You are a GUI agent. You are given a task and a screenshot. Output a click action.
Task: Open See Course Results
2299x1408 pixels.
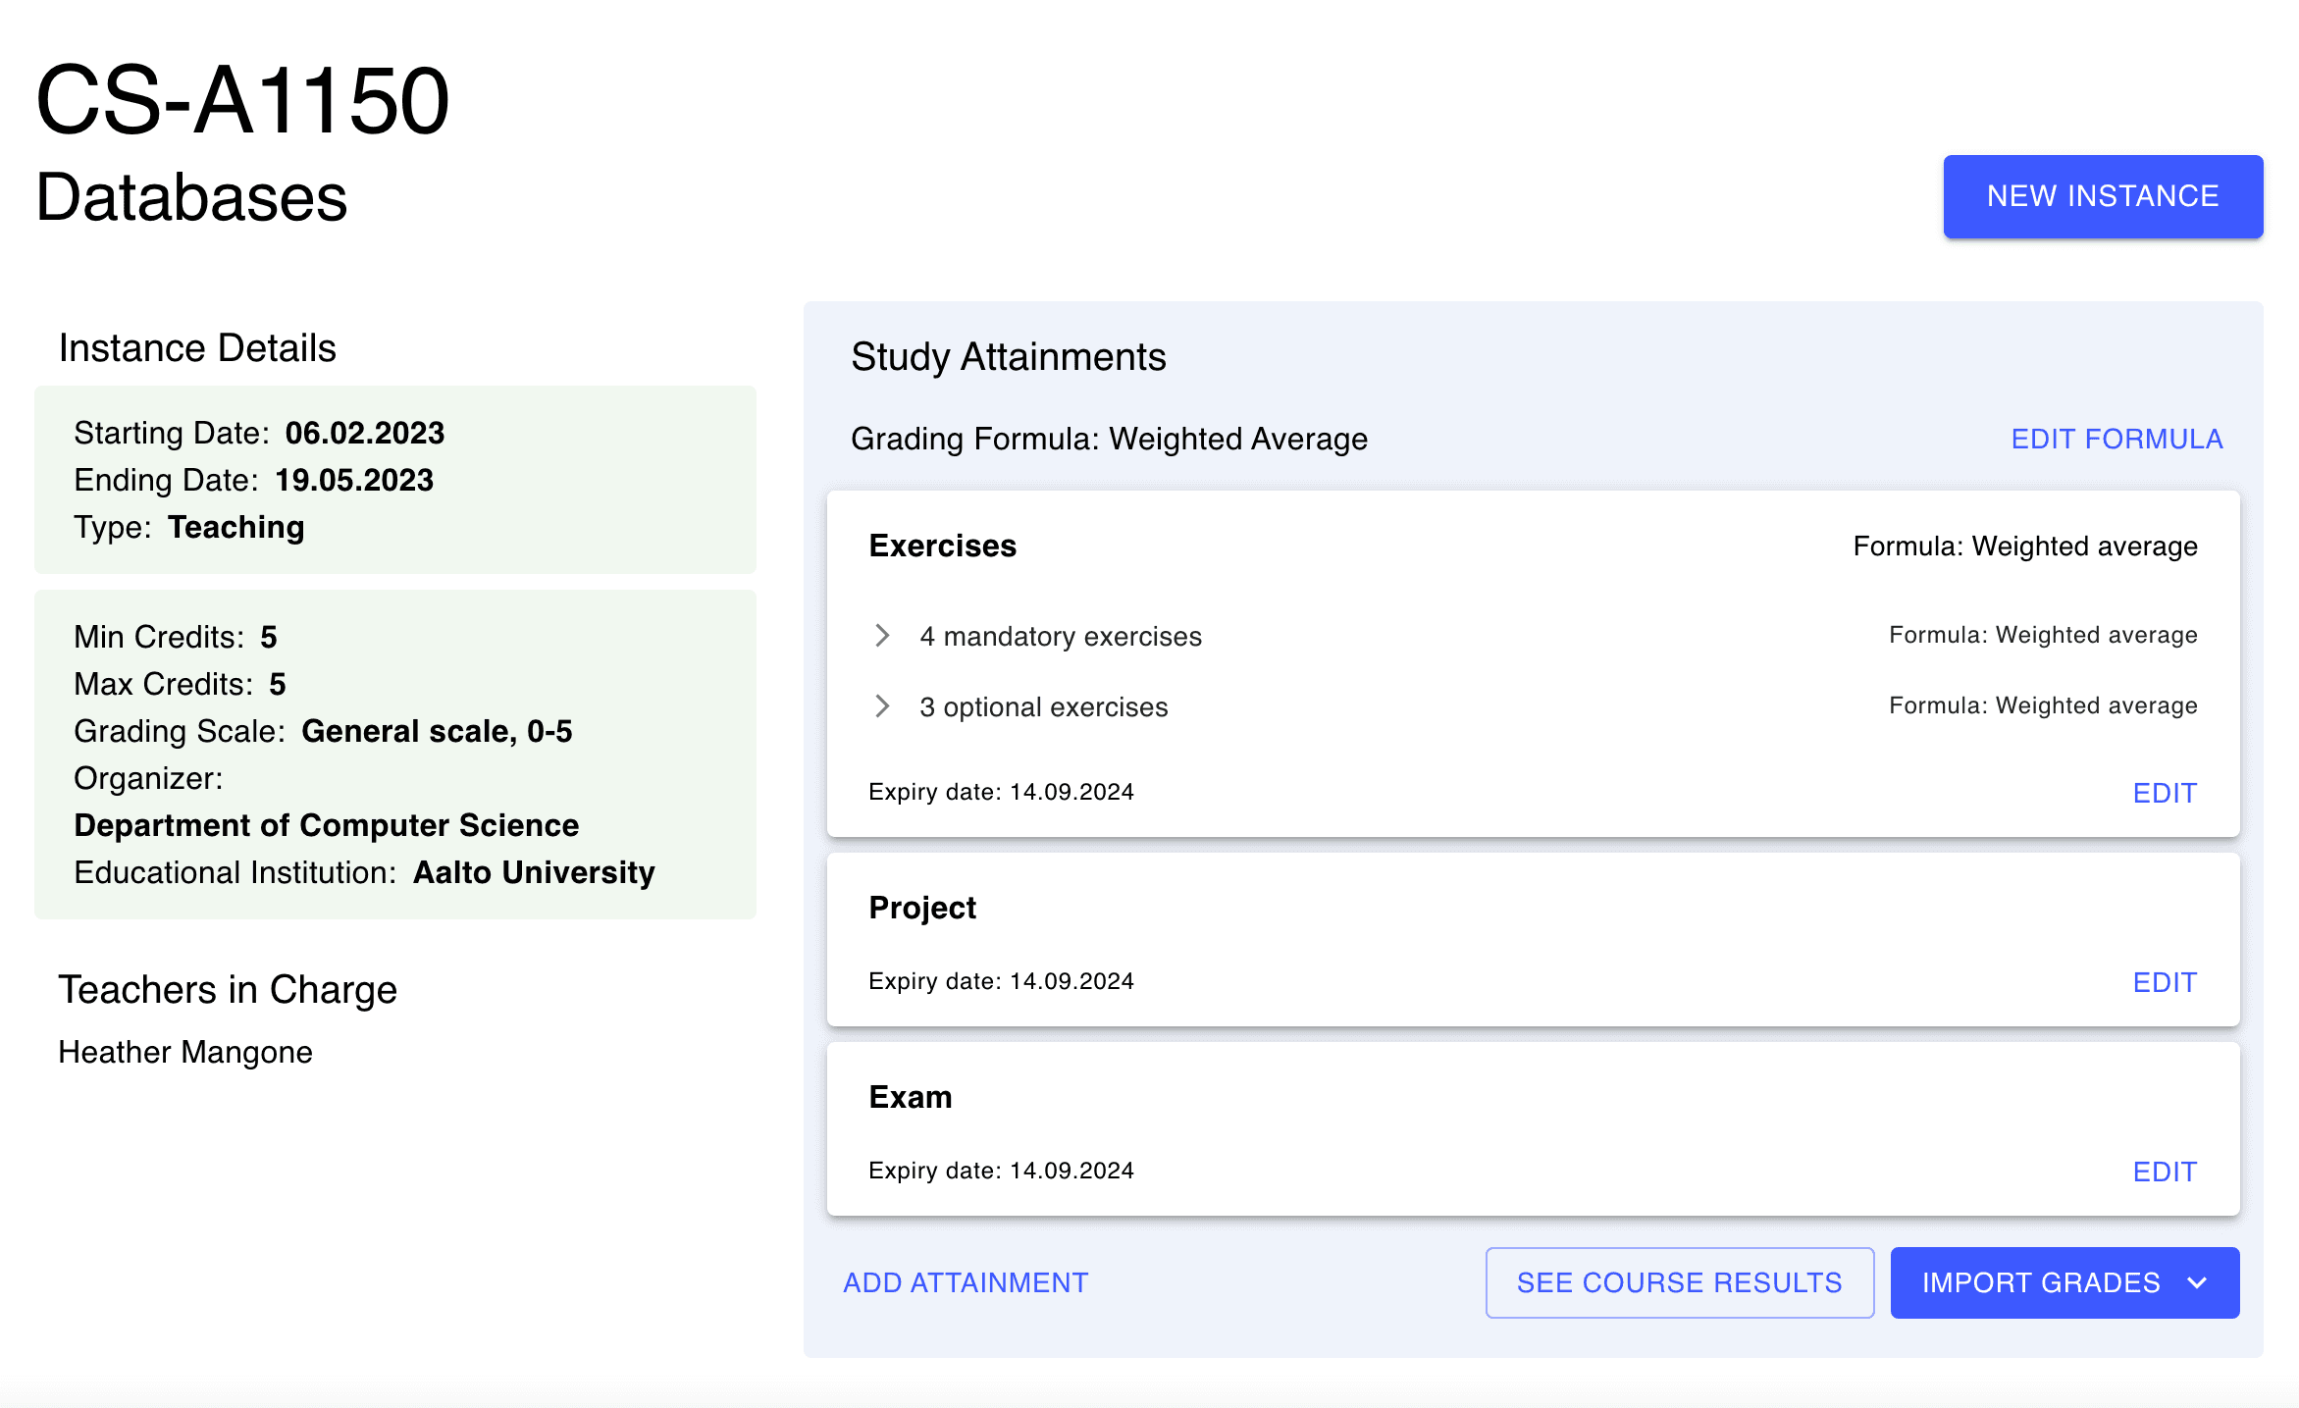1679,1283
